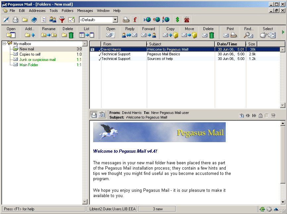This screenshot has height=214, width=287.
Task: Click the Find... button
Action: [249, 32]
